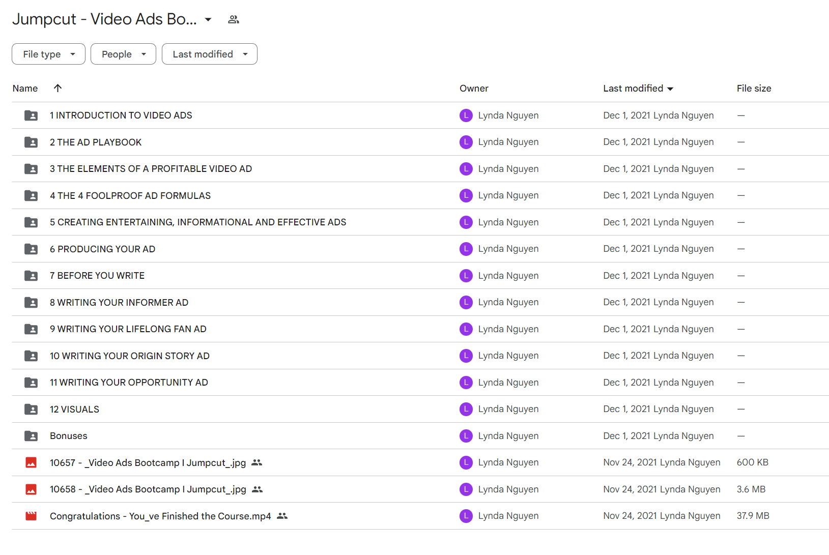
Task: Click shared icon next to Congratulations mp4 name
Action: point(282,516)
